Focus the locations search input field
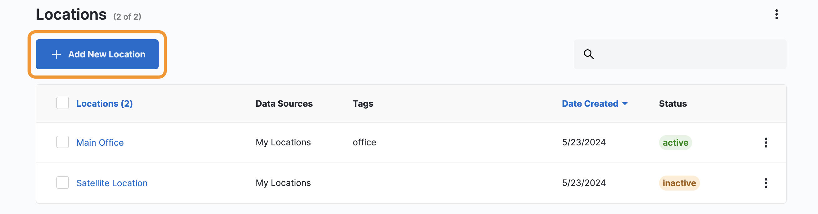818x214 pixels. [x=680, y=55]
